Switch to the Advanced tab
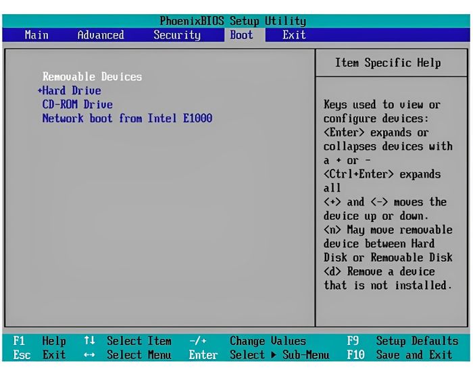This screenshot has width=473, height=378. [x=101, y=35]
